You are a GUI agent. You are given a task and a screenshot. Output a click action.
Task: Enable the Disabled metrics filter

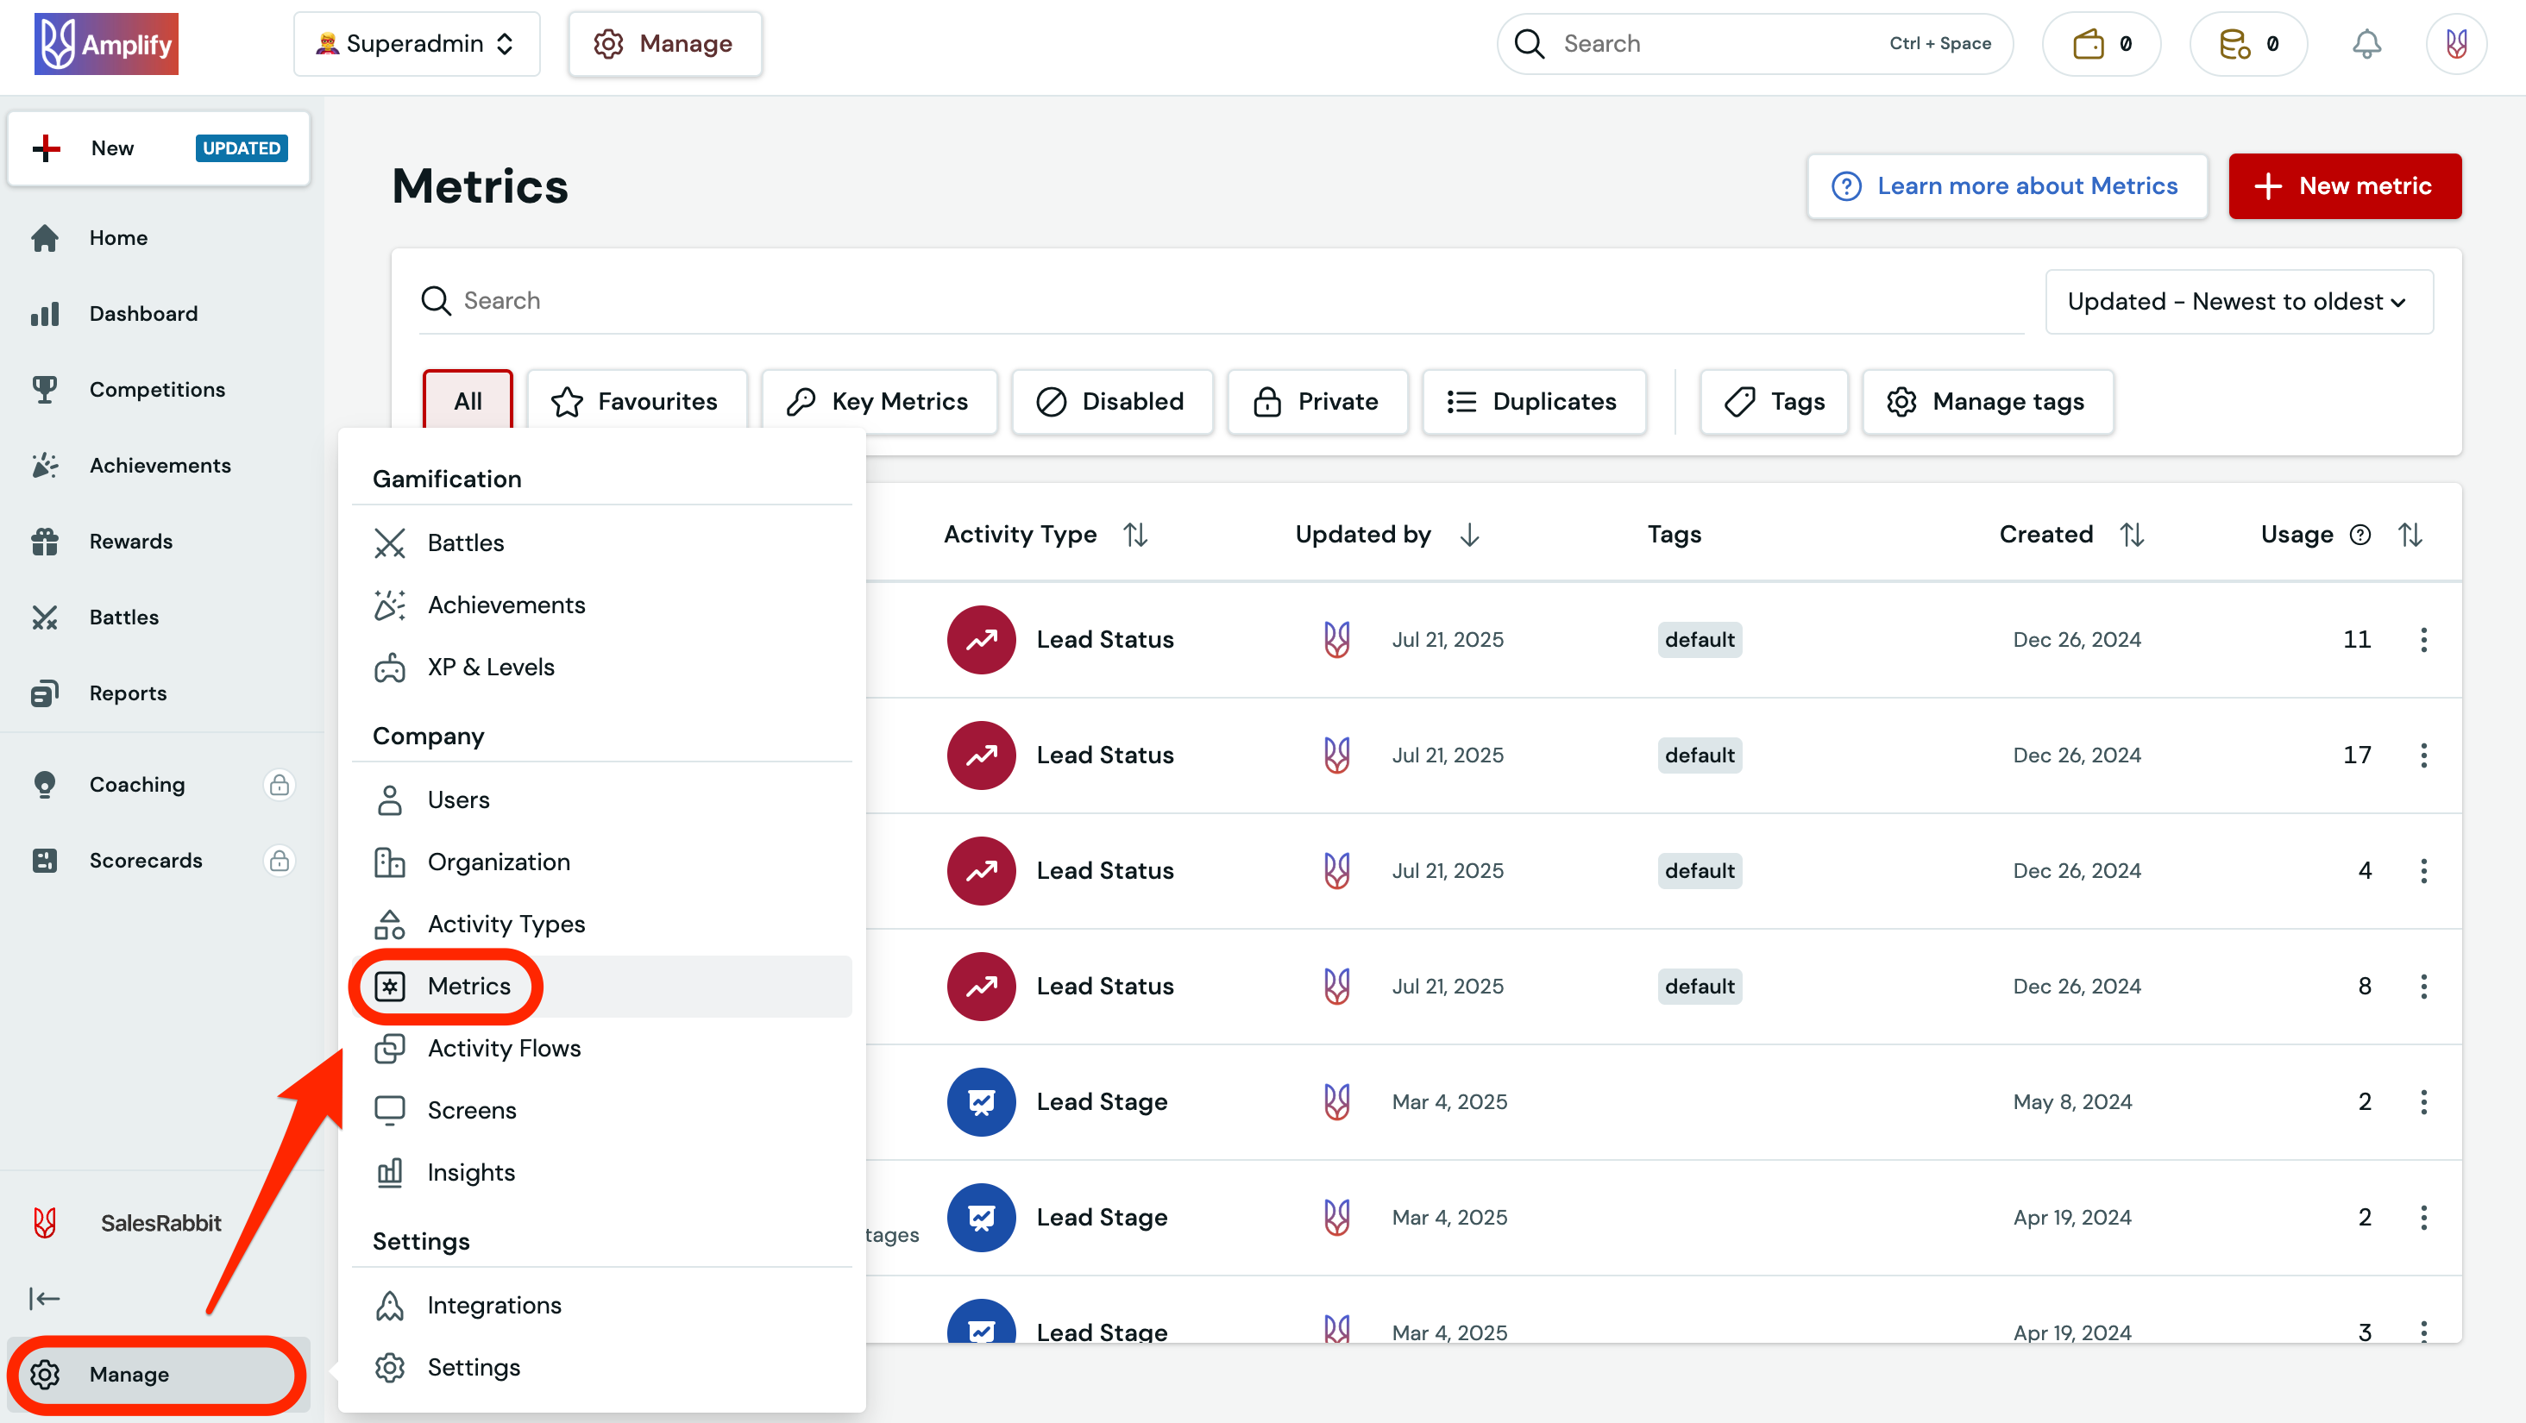pos(1112,401)
